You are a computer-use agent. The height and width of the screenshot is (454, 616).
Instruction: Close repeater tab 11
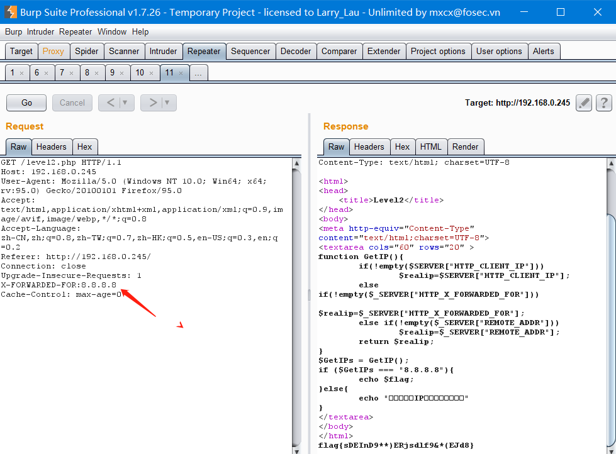(181, 73)
